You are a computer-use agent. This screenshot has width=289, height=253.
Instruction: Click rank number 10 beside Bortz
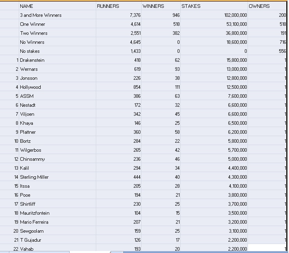point(17,141)
